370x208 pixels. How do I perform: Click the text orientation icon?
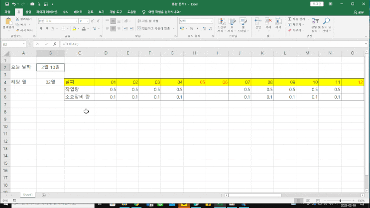point(126,21)
